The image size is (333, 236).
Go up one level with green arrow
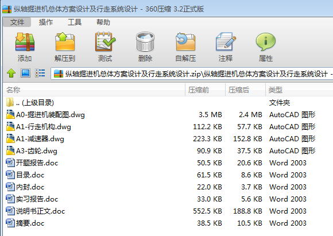click(11, 73)
